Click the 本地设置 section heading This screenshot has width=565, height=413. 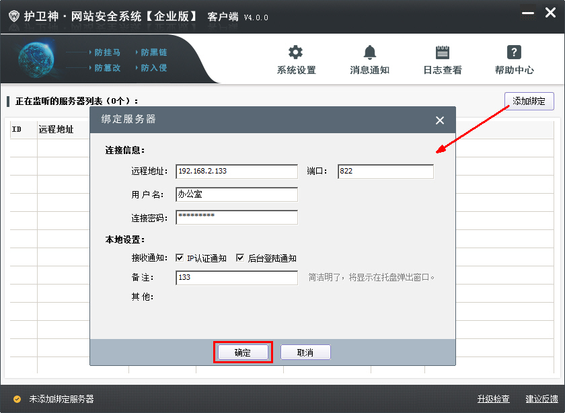pyautogui.click(x=124, y=239)
